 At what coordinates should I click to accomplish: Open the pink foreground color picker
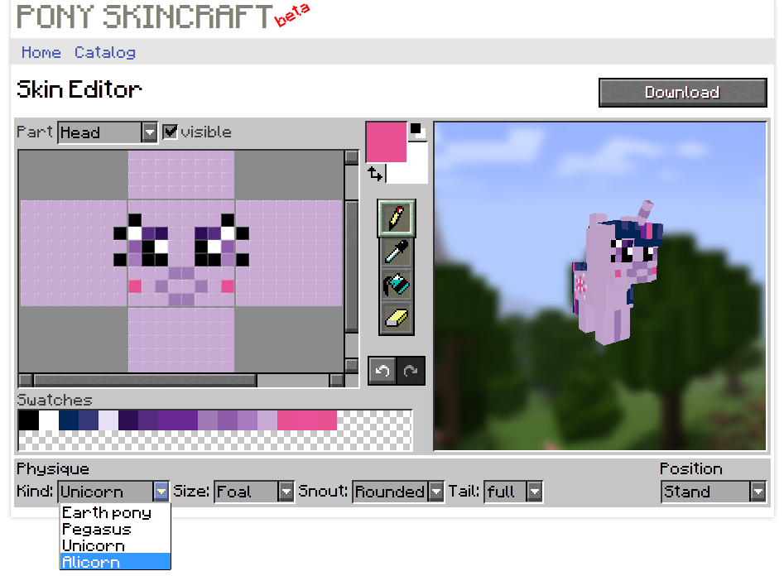386,142
